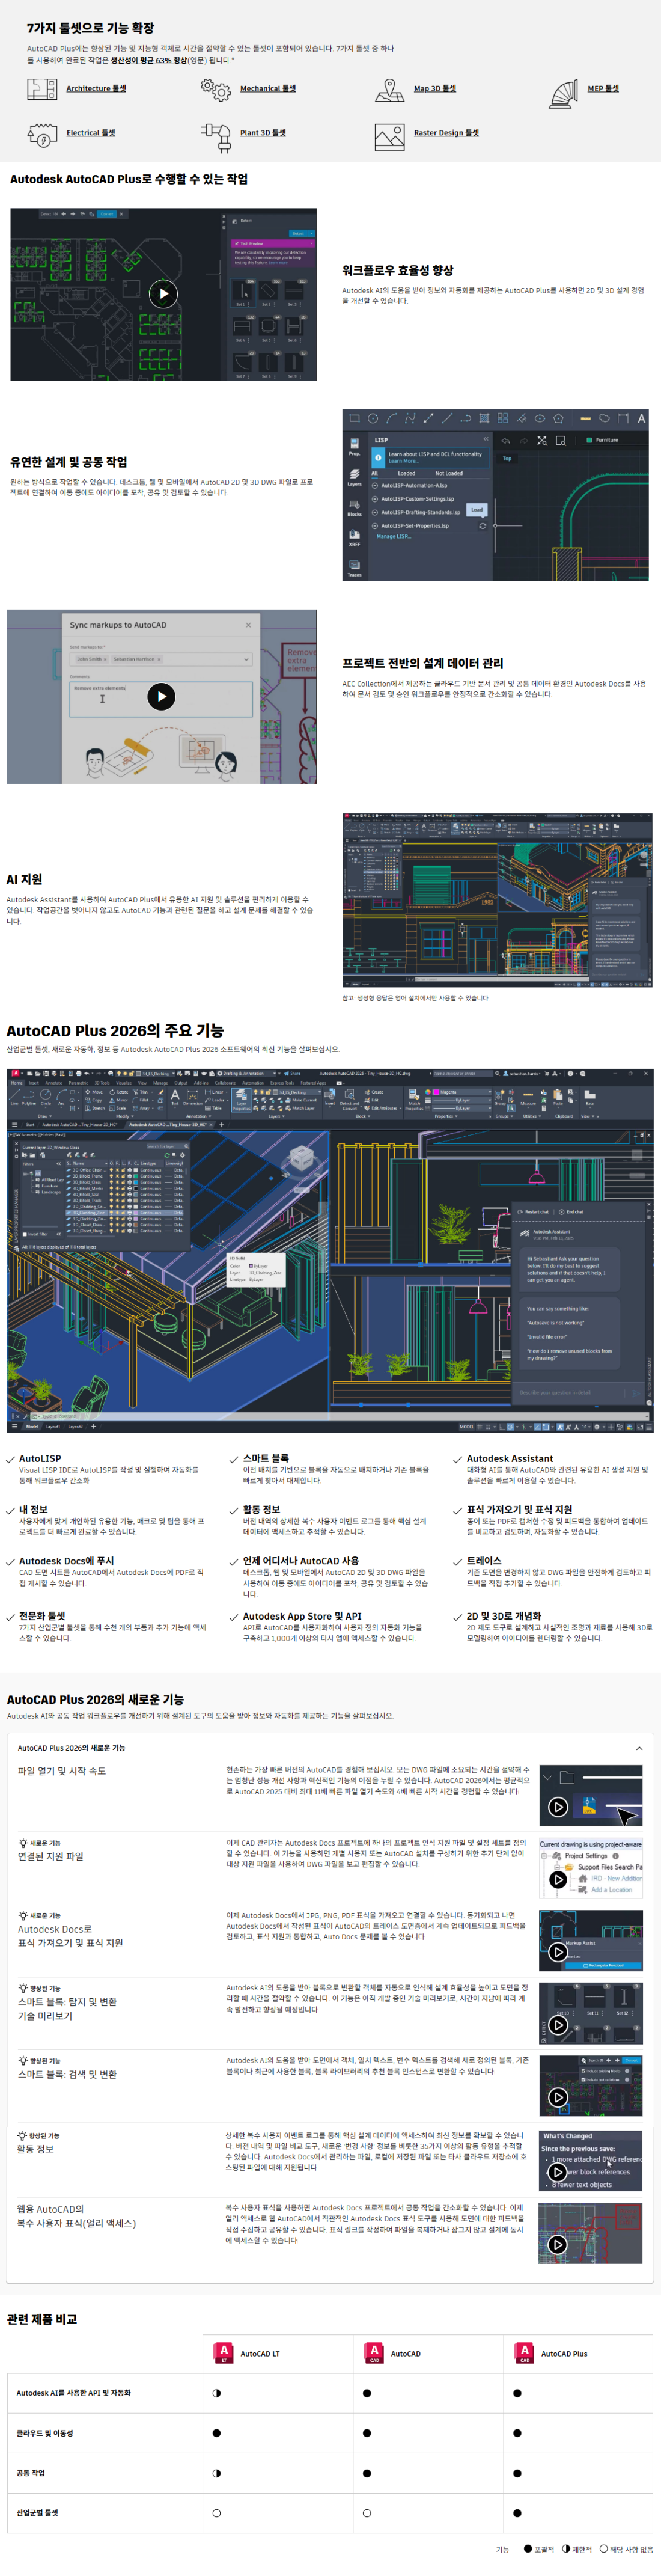This screenshot has height=2576, width=661.
Task: Click the Mechanical toolset gears icon
Action: click(x=215, y=89)
